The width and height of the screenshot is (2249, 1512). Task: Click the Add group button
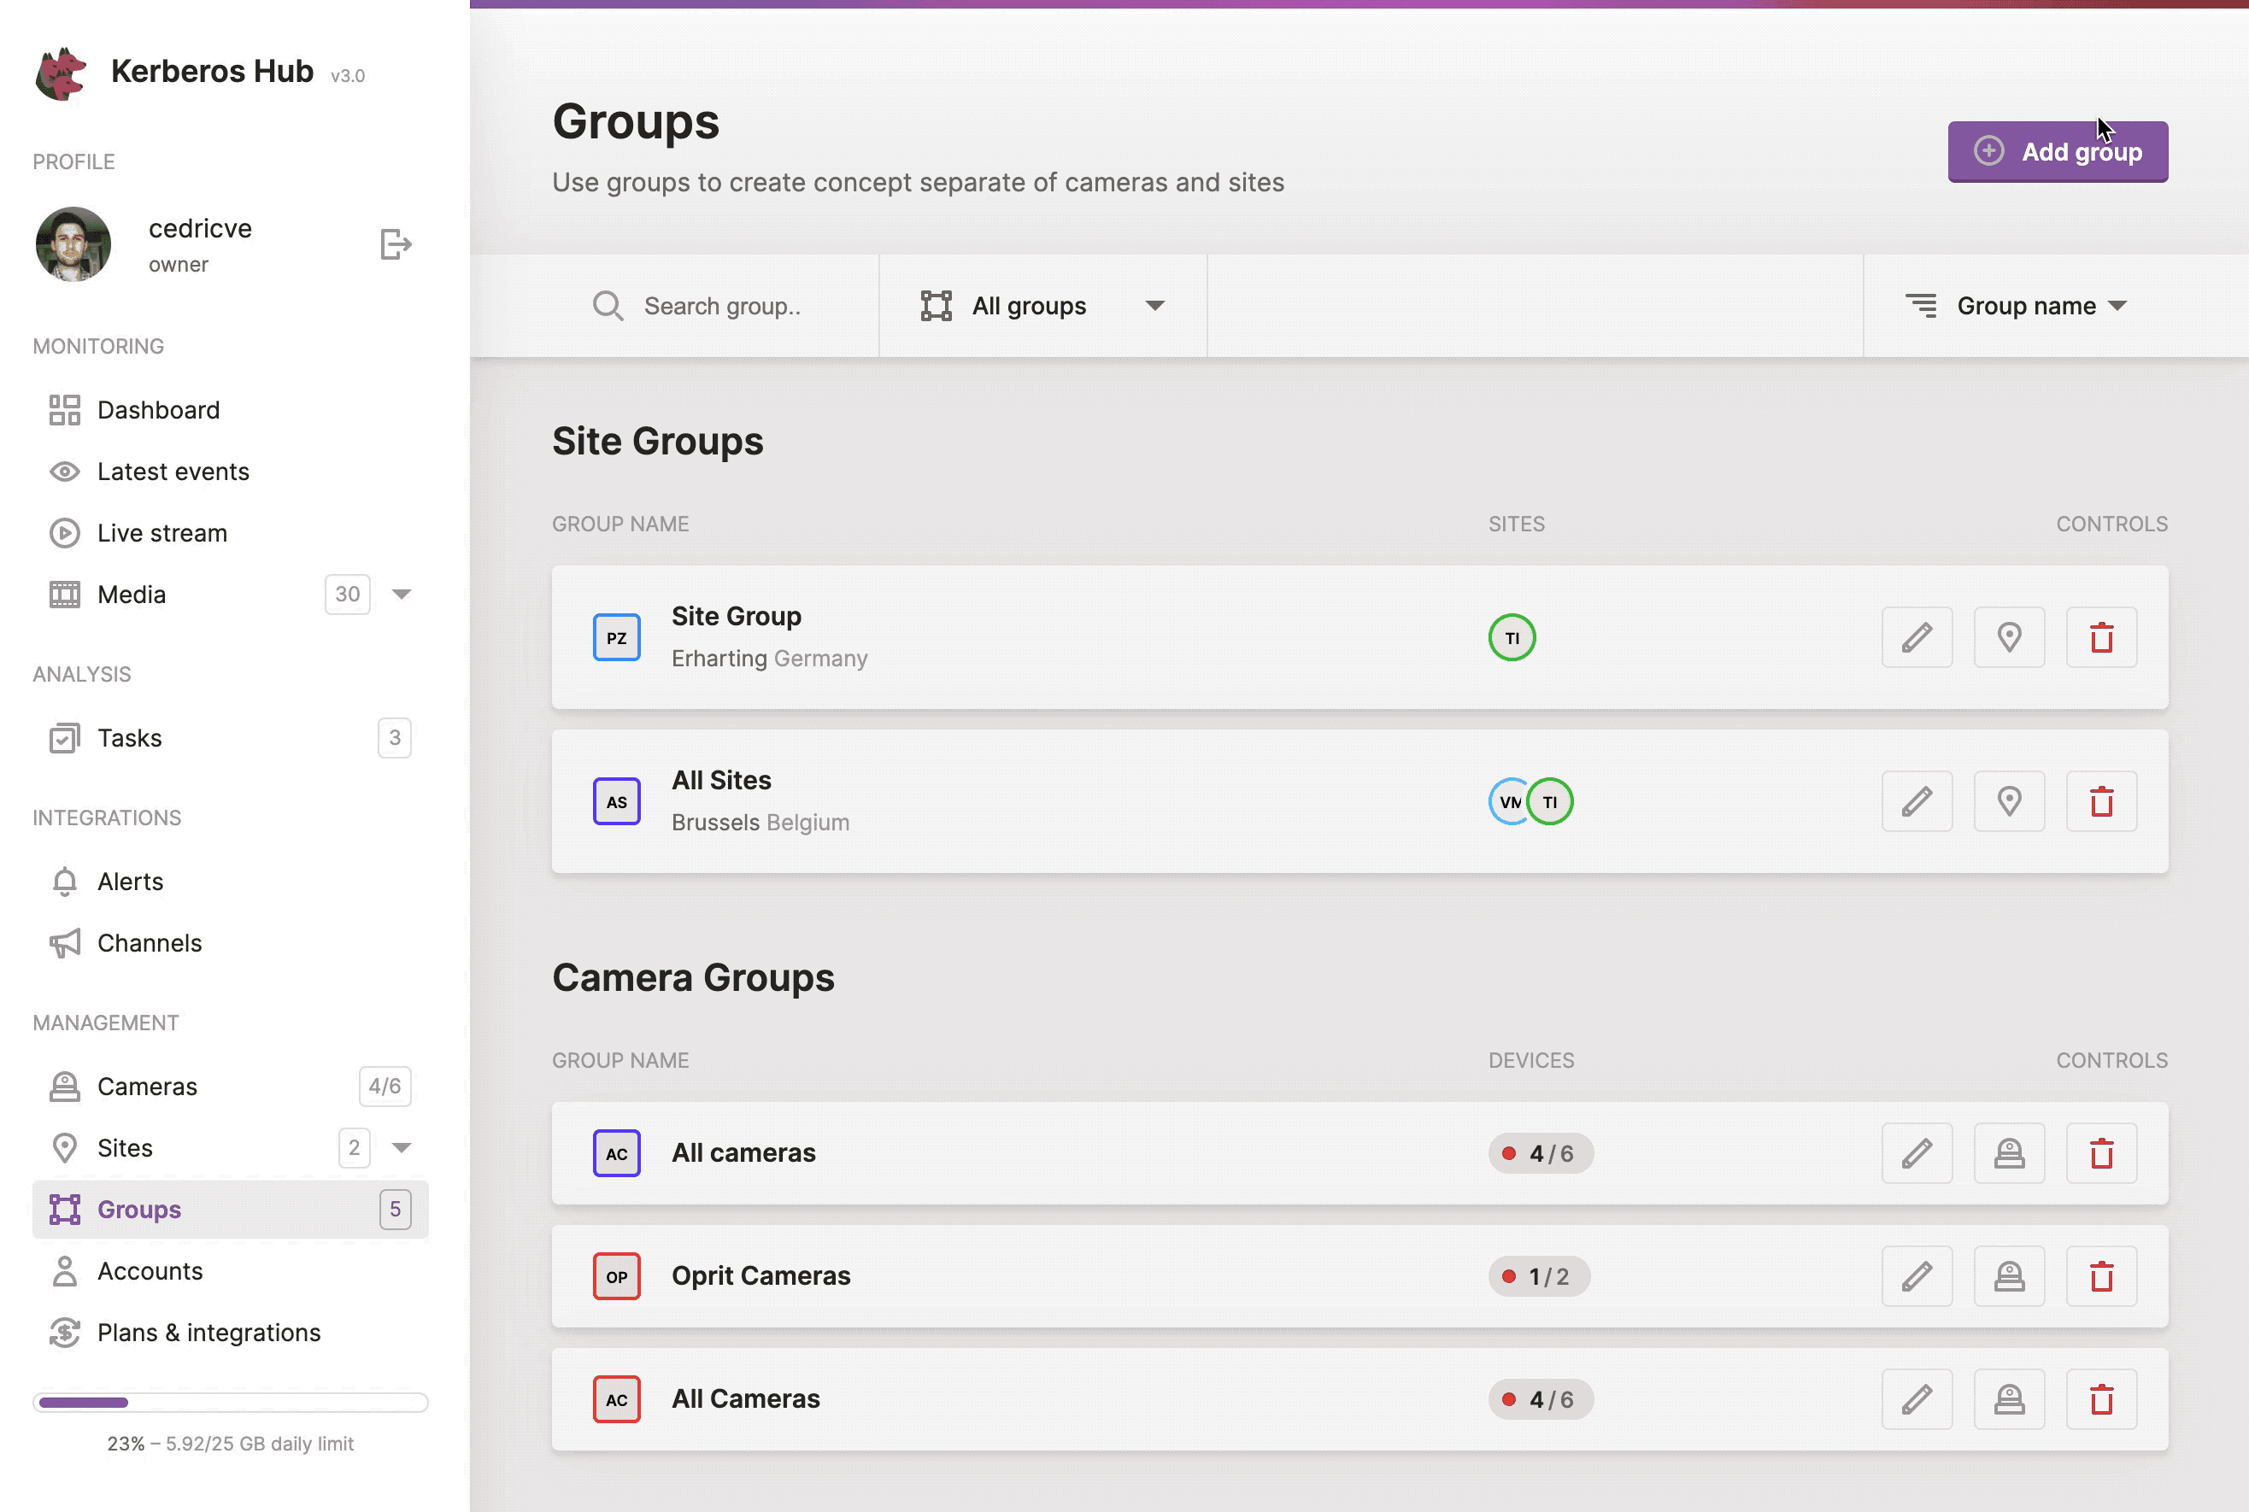pos(2058,151)
